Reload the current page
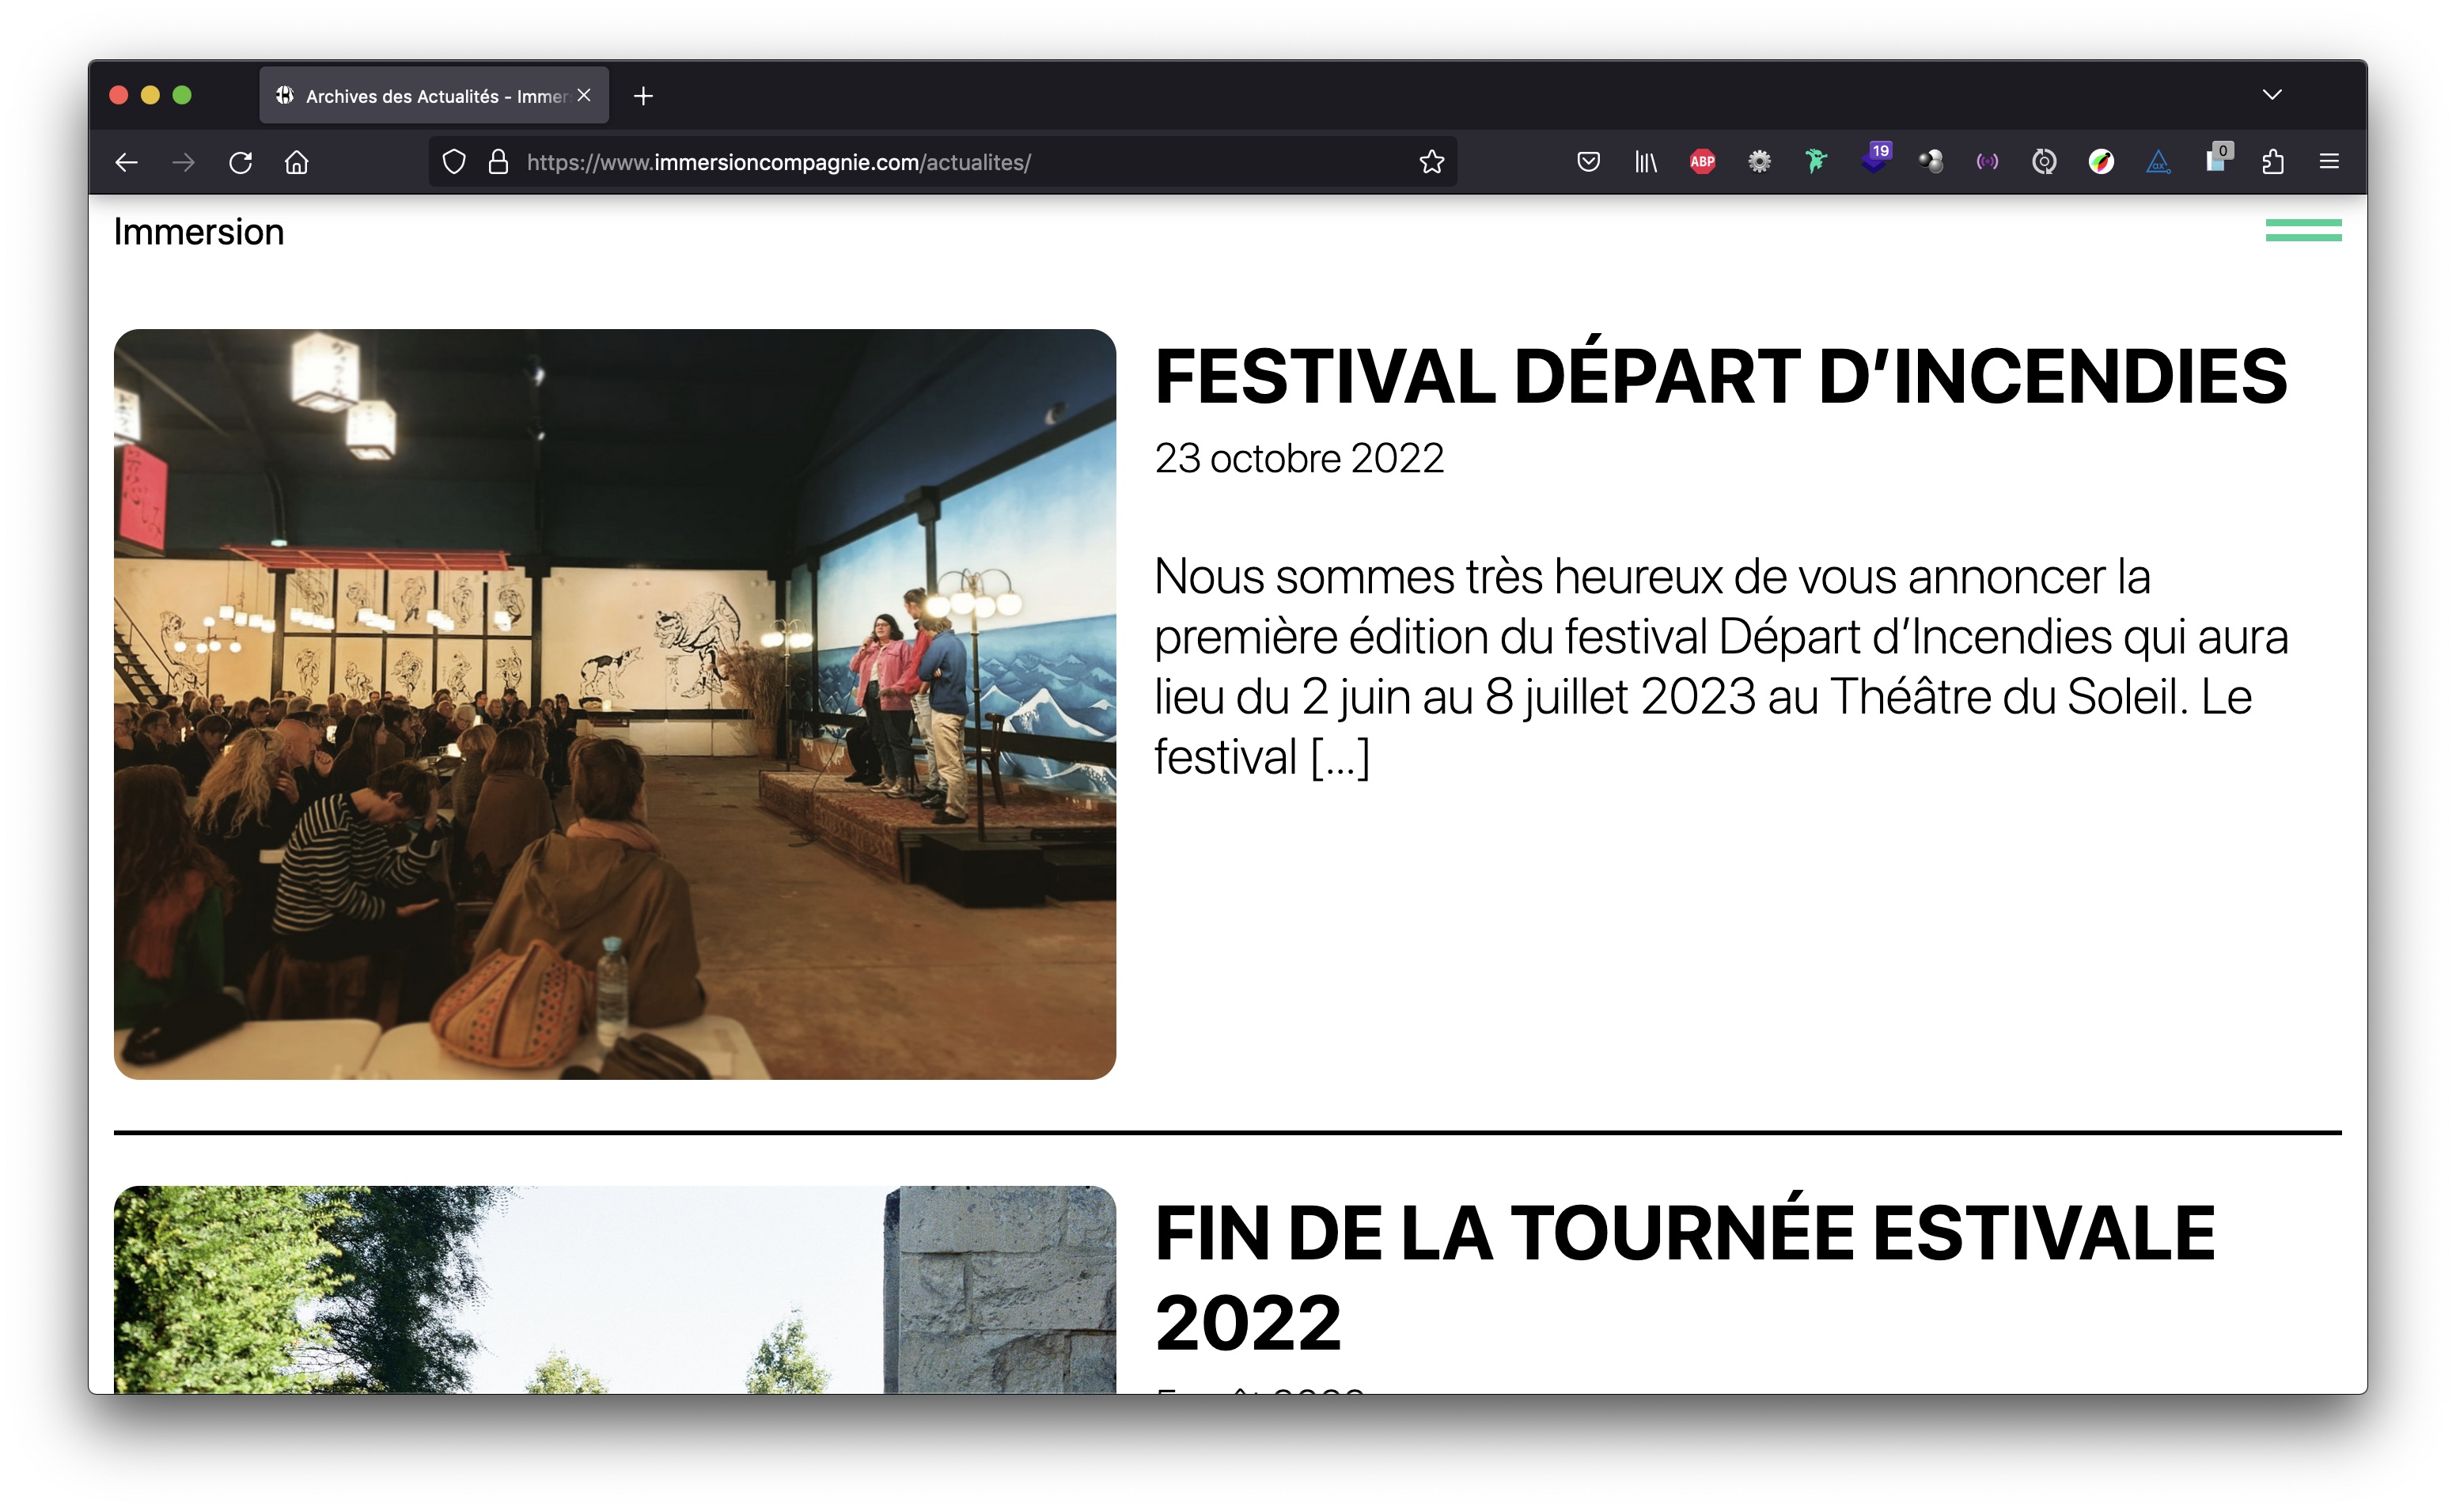2456x1511 pixels. point(240,162)
